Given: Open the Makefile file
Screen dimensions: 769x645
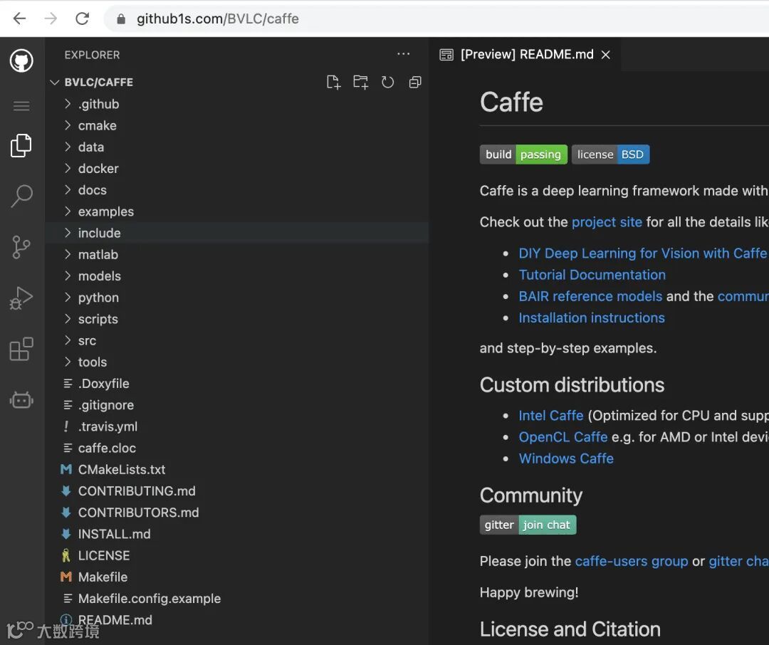Looking at the screenshot, I should pyautogui.click(x=103, y=577).
